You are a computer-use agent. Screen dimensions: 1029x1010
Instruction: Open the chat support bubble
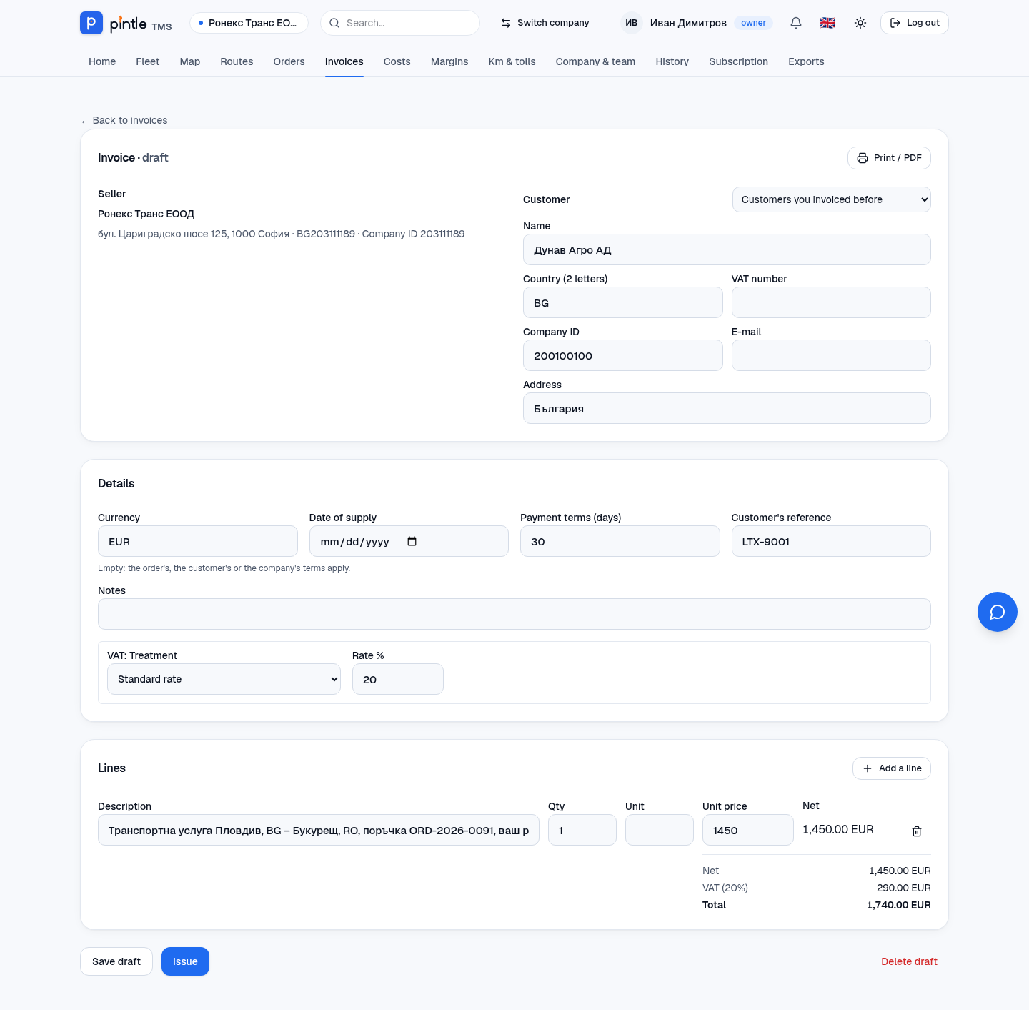tap(998, 612)
